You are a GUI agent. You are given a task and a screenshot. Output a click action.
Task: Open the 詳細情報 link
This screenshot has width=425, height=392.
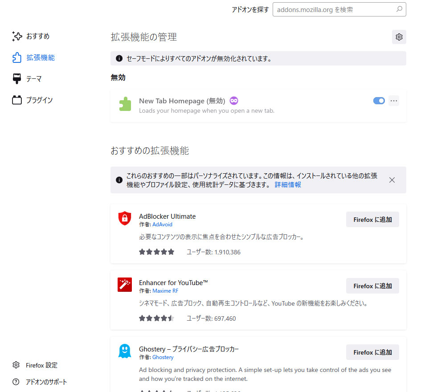(287, 184)
